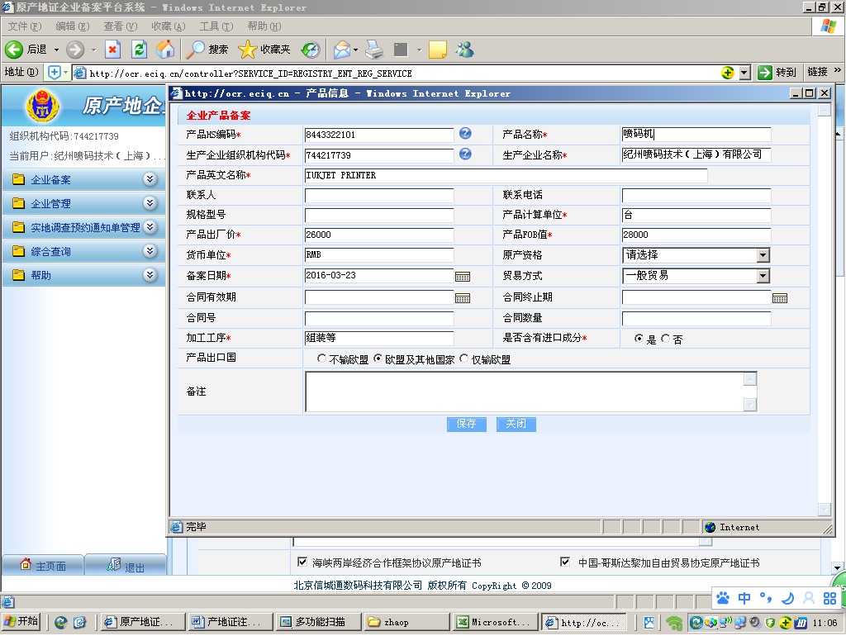This screenshot has width=846, height=636.
Task: Select the 仅输欧盟 radio option for 产品出口国
Action: click(x=464, y=358)
